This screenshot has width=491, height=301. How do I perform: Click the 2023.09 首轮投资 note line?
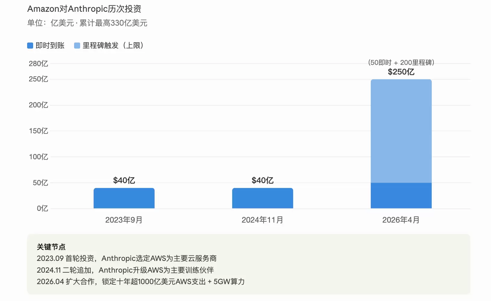click(x=127, y=258)
